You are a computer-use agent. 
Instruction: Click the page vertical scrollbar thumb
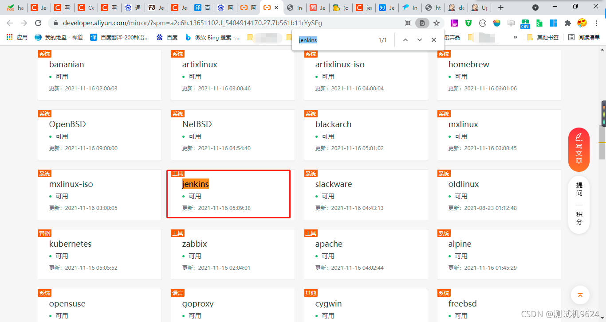602,143
